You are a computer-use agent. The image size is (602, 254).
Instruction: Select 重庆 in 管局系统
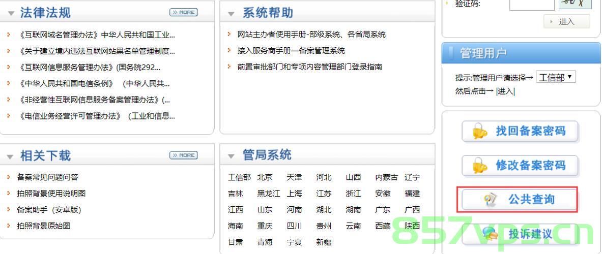point(265,226)
